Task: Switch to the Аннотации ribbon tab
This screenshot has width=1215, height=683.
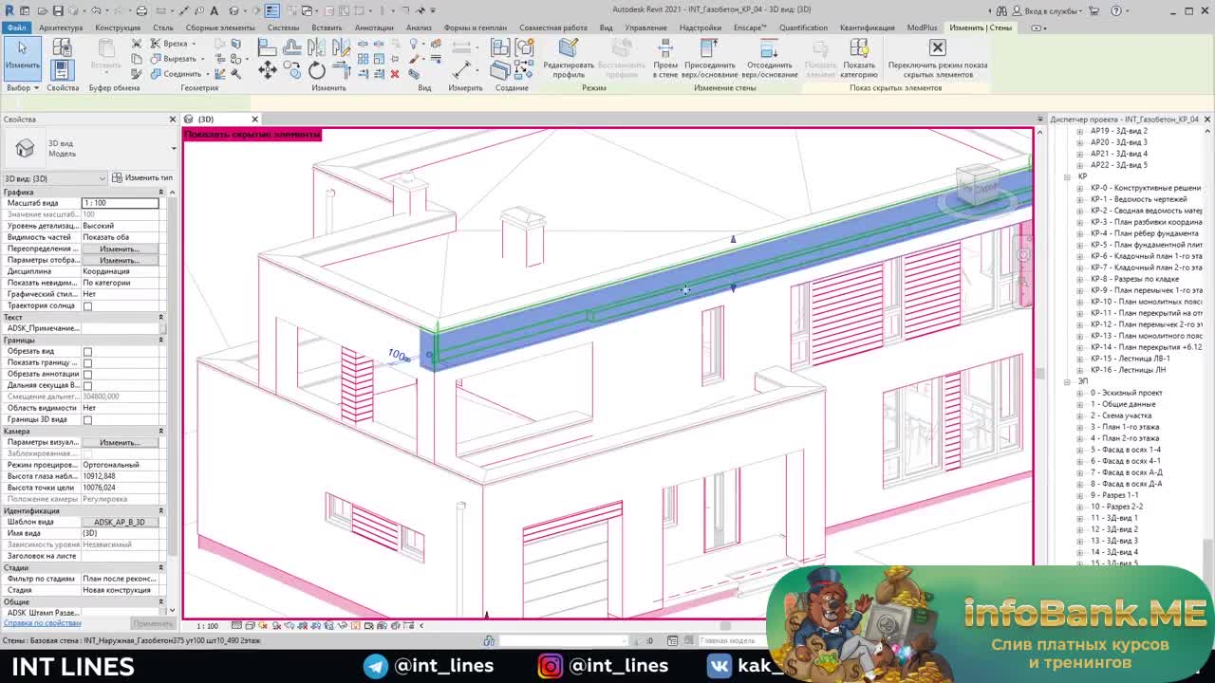Action: [374, 28]
